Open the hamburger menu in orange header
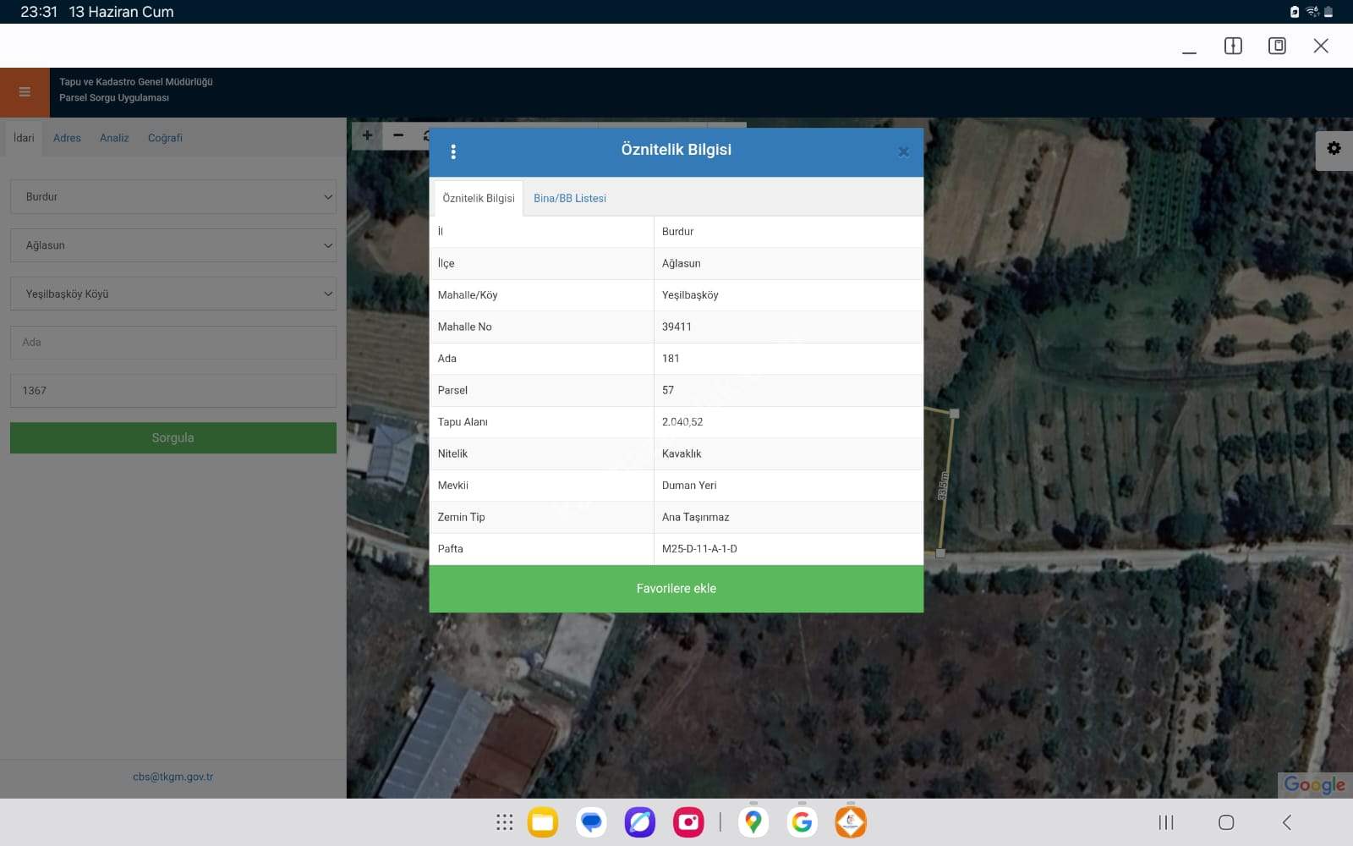 25,92
